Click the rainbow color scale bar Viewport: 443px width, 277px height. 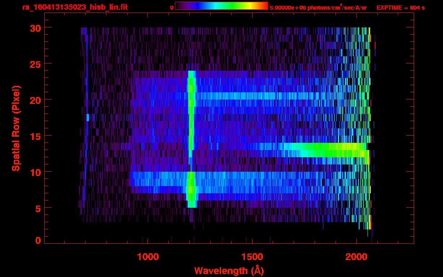tap(221, 6)
